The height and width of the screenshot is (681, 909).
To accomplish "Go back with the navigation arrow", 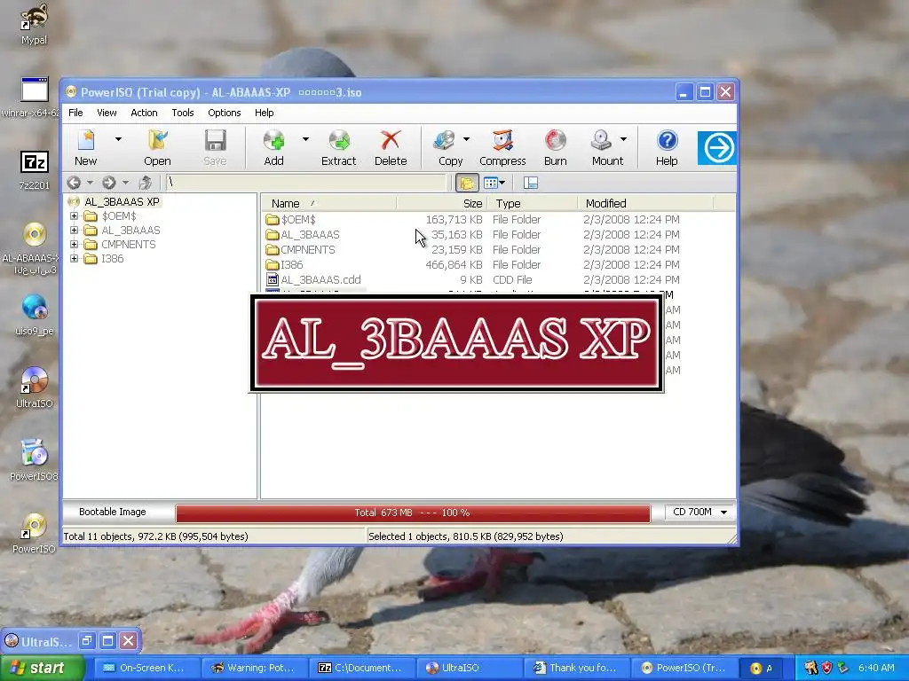I will pos(74,183).
